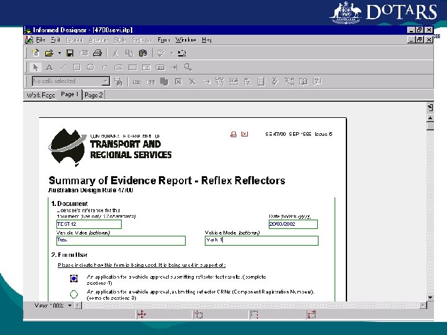Open the 'No cells selected' dropdown

(106, 81)
